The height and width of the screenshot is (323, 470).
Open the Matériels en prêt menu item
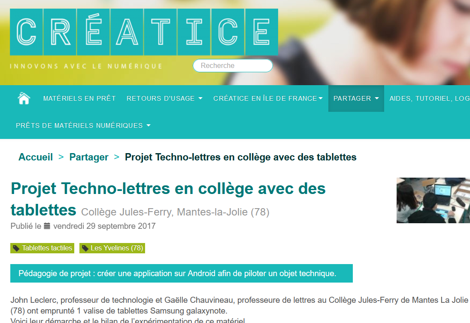(x=79, y=98)
